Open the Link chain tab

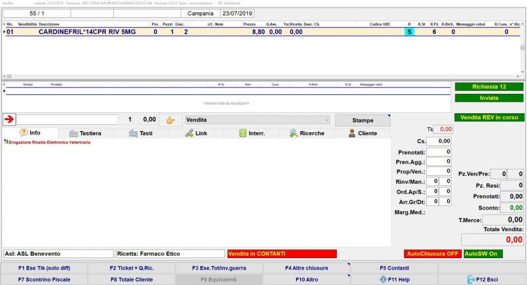coord(196,133)
